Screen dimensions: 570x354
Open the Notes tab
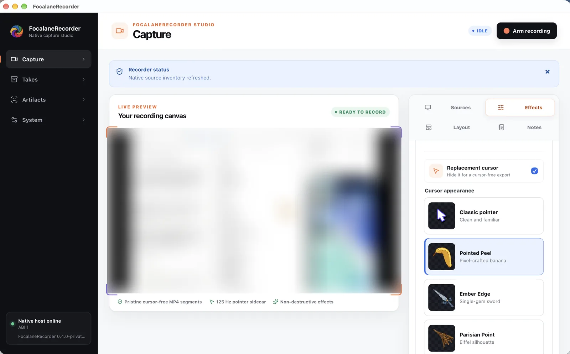point(520,127)
